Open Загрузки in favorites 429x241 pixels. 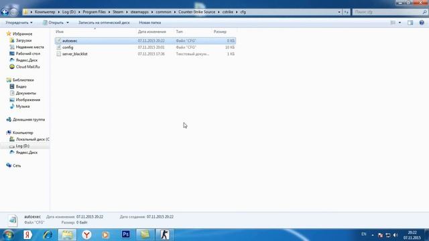click(x=23, y=40)
